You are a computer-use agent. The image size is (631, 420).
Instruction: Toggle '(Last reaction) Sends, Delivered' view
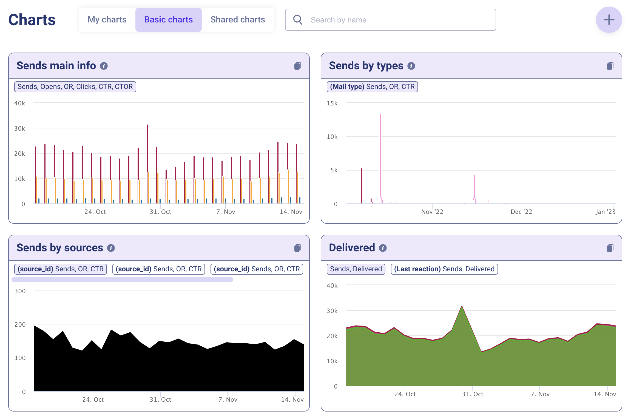[x=444, y=269]
